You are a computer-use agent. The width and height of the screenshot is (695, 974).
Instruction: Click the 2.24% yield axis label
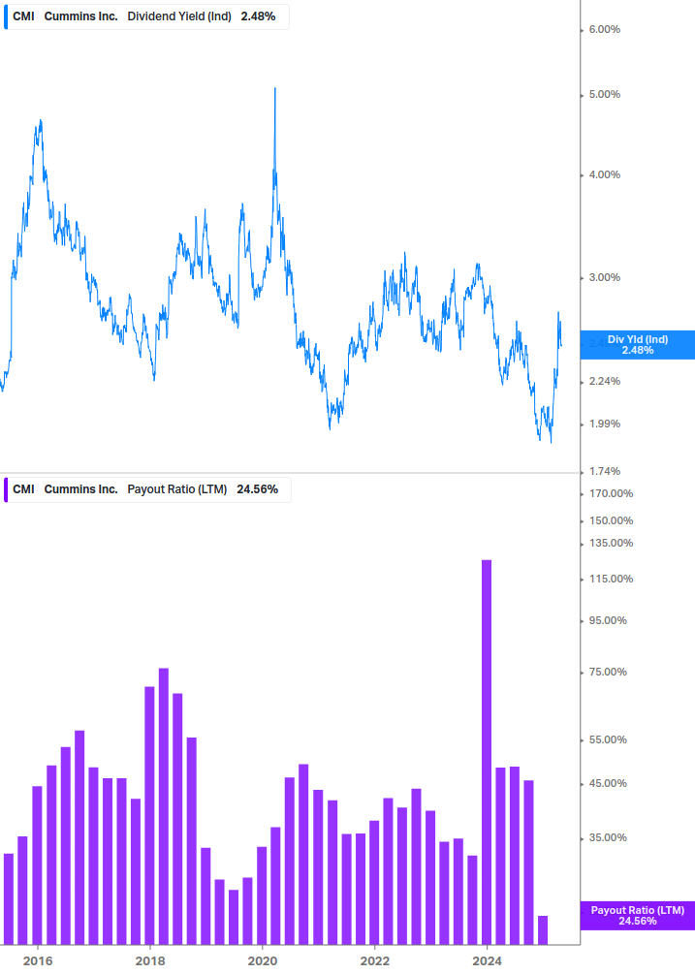[x=605, y=382]
